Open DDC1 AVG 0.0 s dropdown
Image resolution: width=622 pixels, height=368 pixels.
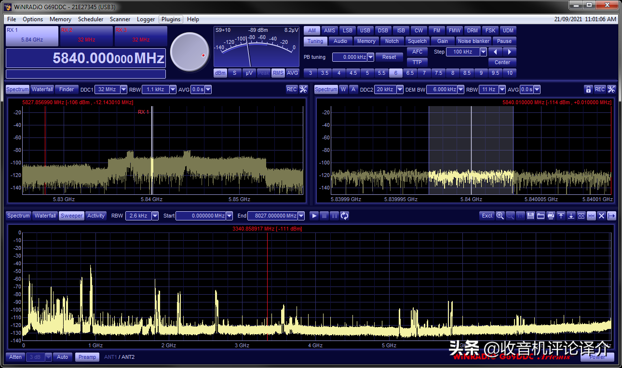point(208,89)
